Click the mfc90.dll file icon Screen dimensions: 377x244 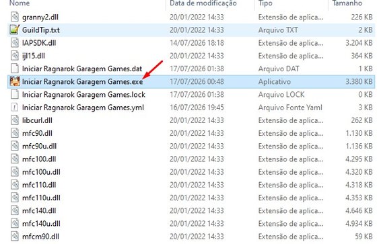[x=15, y=133]
